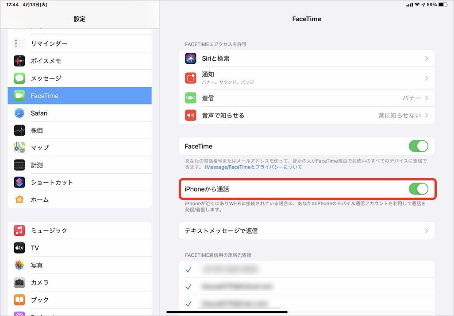
Task: Select ホーム in settings list
Action: tap(80, 200)
